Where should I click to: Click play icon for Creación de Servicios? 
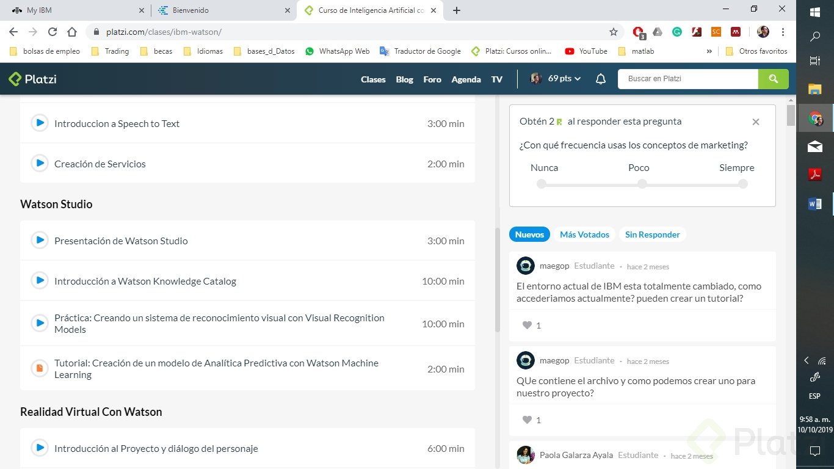(x=40, y=163)
